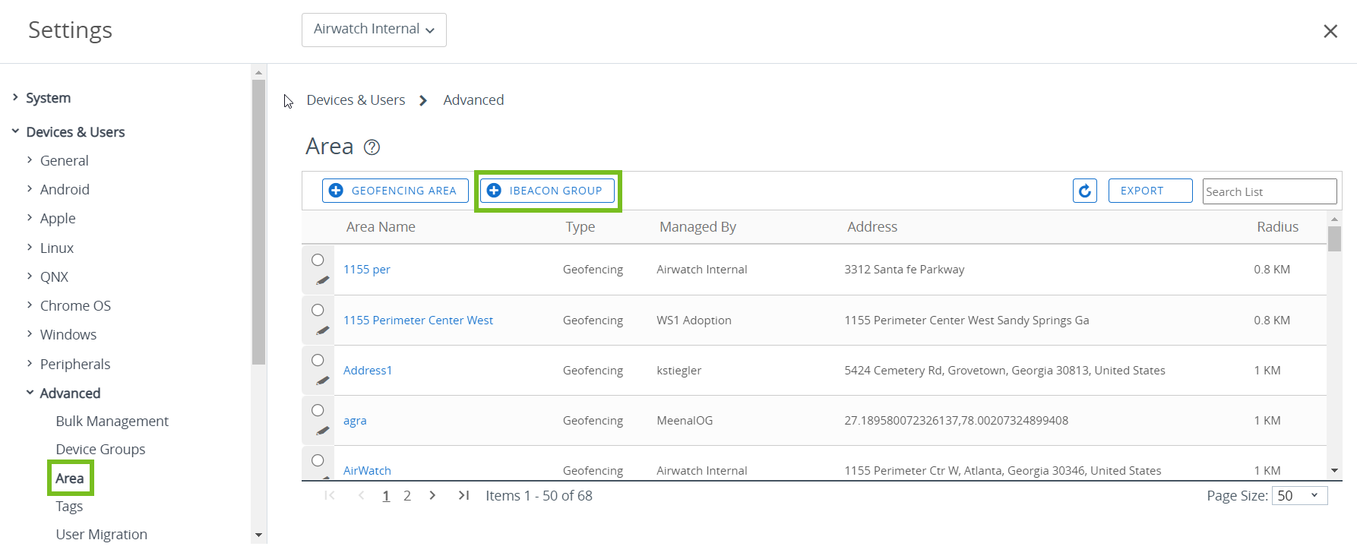Expand the Chrome OS settings node
Viewport: 1357px width, 559px height.
pyautogui.click(x=30, y=305)
